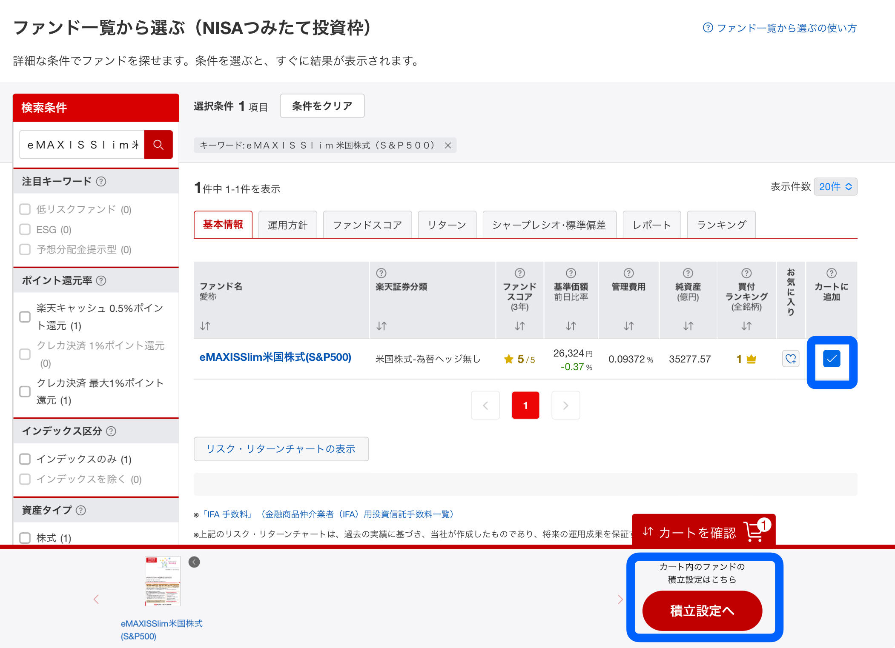Check 楽天キャッシュ 0.5%ポイント還元 option

(25, 317)
